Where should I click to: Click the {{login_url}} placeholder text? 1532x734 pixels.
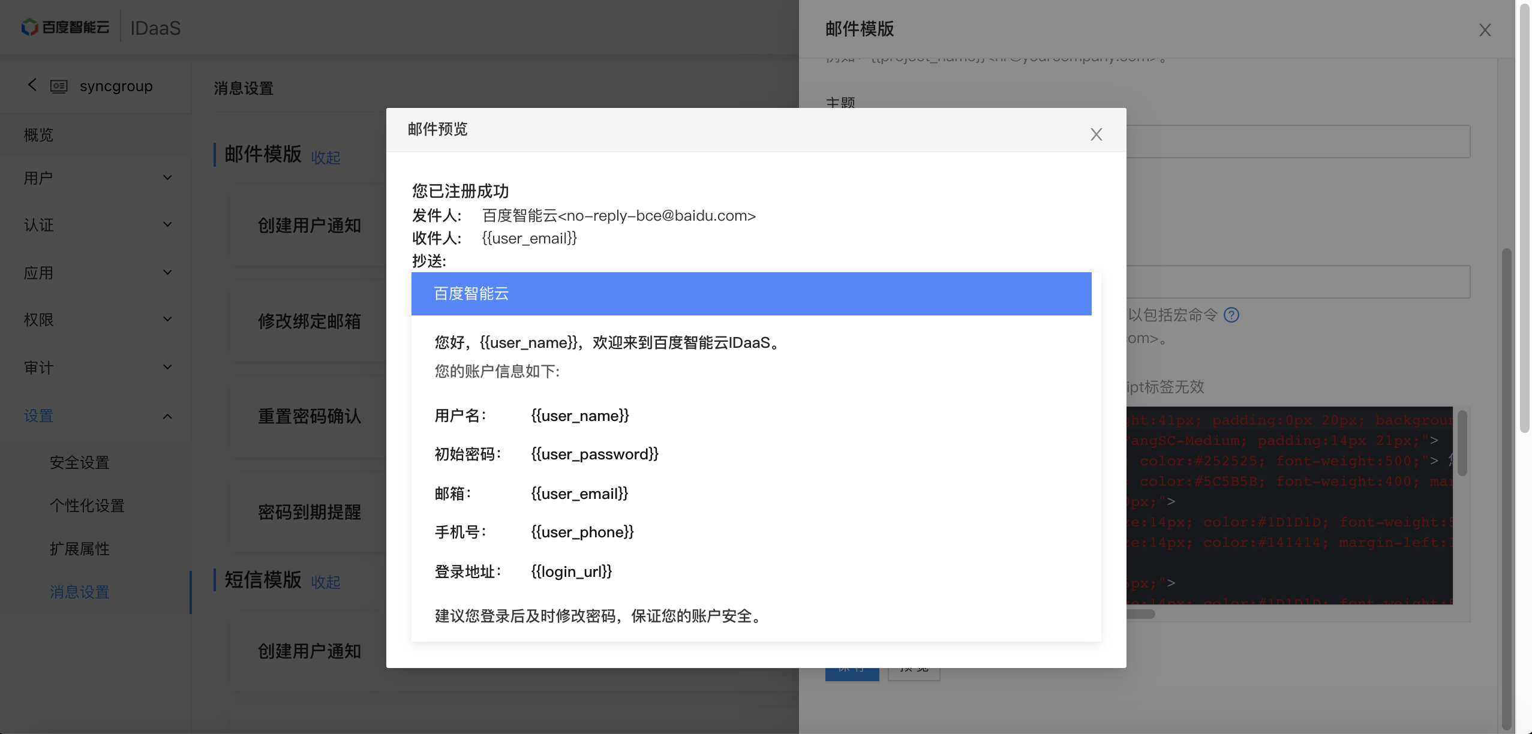click(x=571, y=571)
